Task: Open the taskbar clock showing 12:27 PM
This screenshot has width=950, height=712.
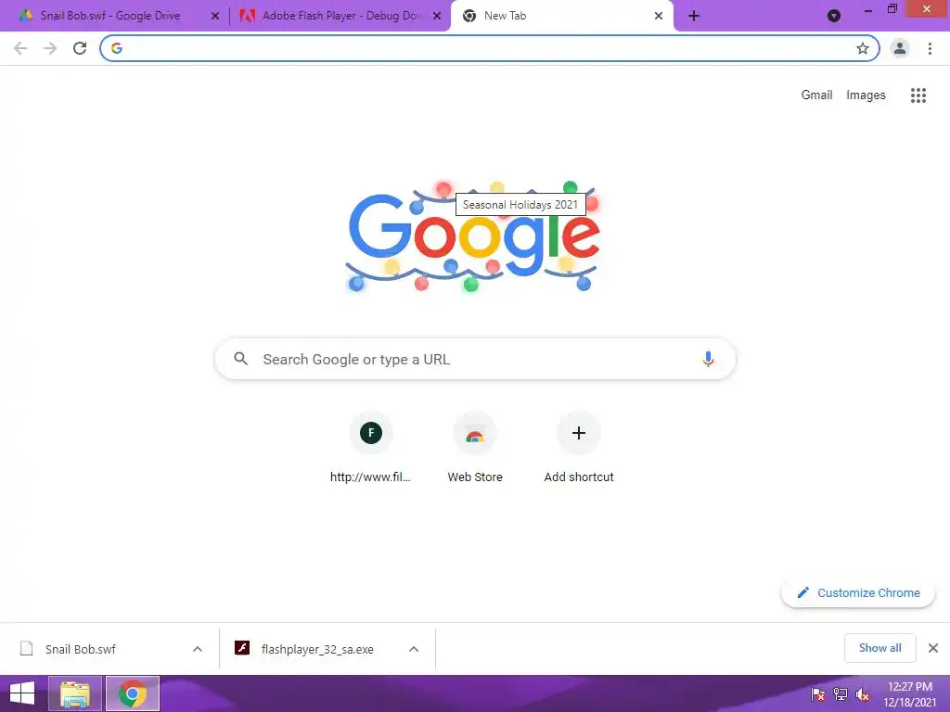Action: (910, 694)
